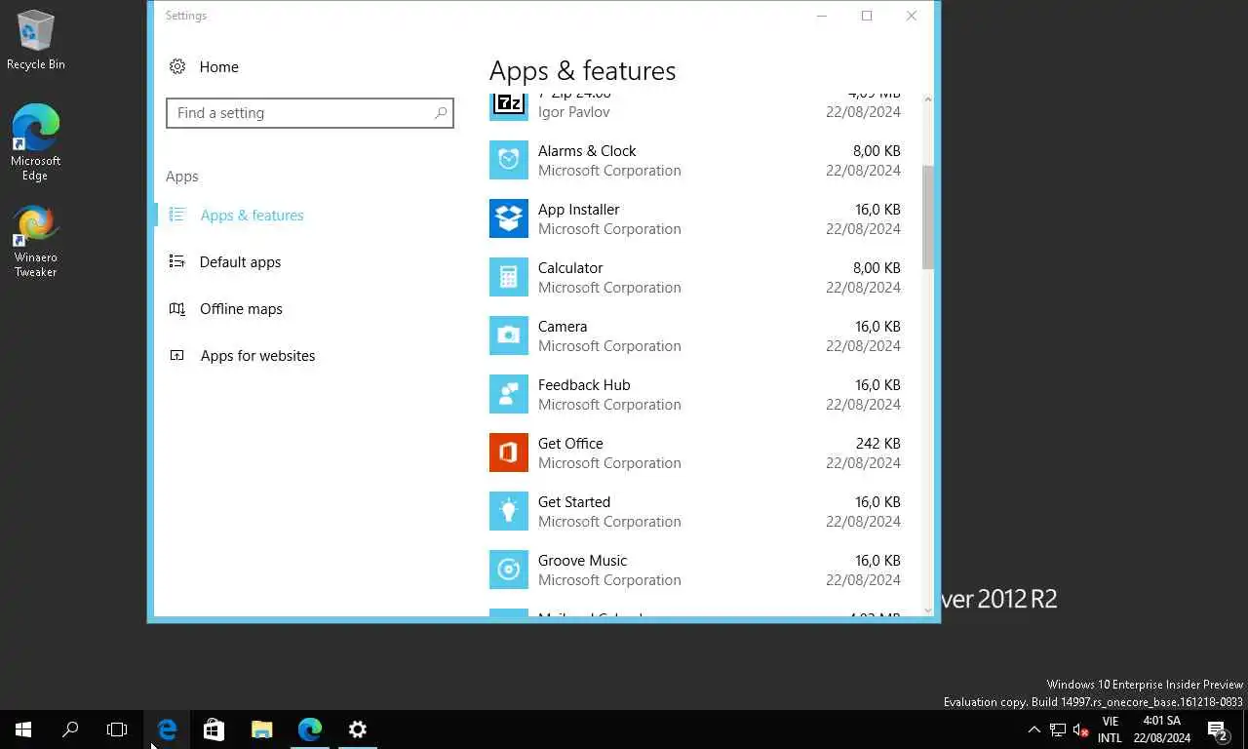1248x749 pixels.
Task: Select the Get Started entry name
Action: (x=574, y=501)
